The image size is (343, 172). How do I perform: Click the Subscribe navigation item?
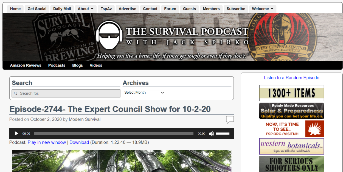[236, 8]
